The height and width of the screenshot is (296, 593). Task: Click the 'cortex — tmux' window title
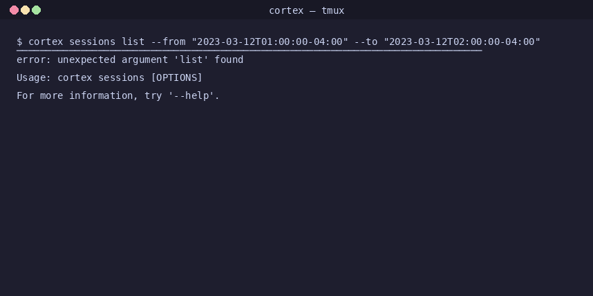307,10
